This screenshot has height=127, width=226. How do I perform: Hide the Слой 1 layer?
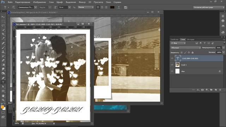172,65
